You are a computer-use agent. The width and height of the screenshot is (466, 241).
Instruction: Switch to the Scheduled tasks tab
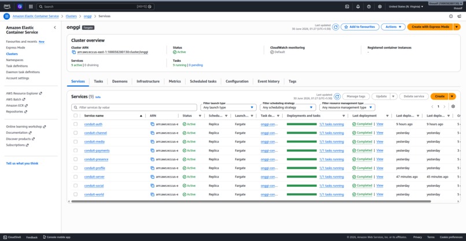click(204, 81)
